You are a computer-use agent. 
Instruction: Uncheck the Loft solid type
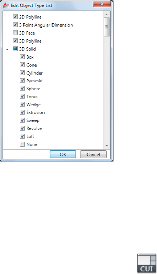(22, 136)
